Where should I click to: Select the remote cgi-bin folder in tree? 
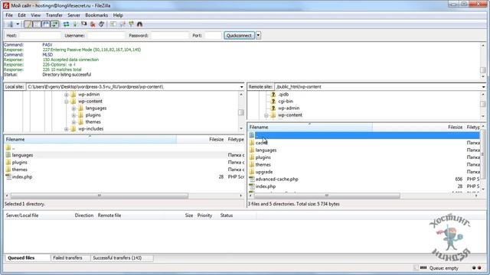pos(286,102)
